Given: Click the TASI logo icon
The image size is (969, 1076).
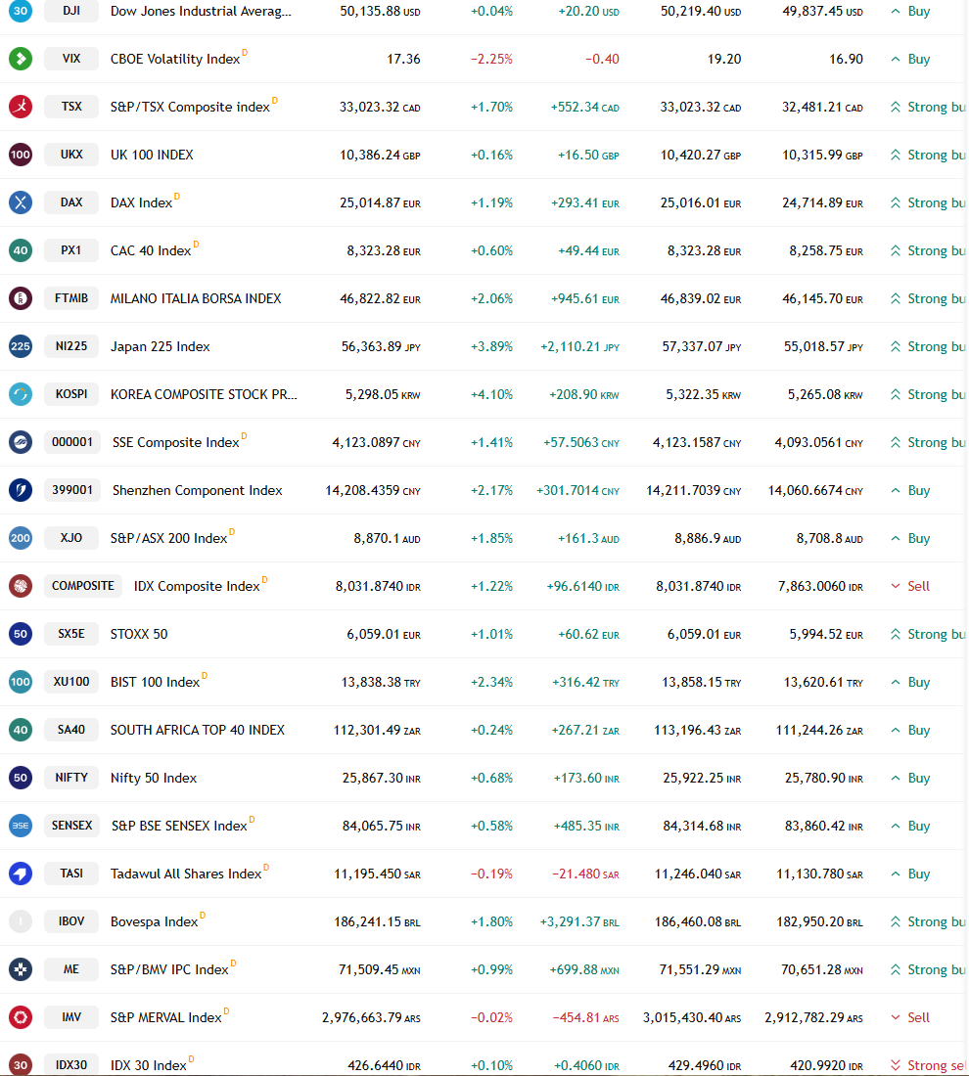Looking at the screenshot, I should pyautogui.click(x=21, y=874).
